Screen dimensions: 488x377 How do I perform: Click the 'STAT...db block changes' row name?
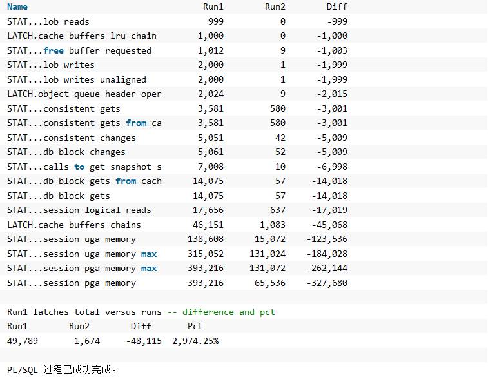[x=66, y=152]
